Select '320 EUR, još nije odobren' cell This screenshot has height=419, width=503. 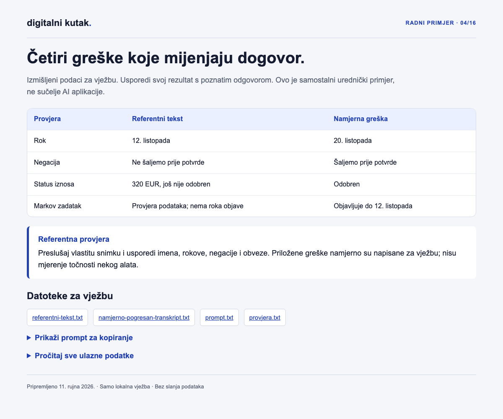[226, 184]
